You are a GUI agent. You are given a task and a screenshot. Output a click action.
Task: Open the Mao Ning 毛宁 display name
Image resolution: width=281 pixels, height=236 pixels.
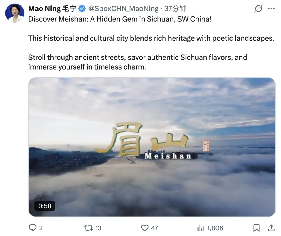[52, 9]
